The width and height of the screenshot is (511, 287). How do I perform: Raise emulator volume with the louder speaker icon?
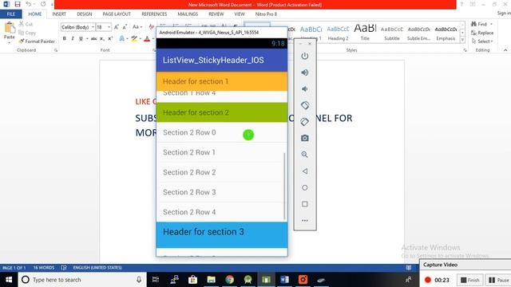[x=305, y=73]
